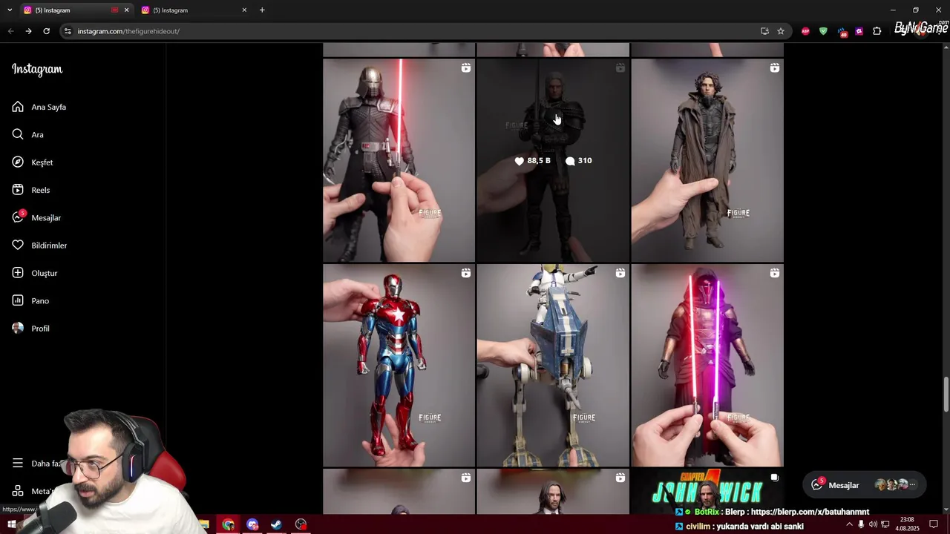Open the John Wick Chapter 4 post

coord(707,492)
